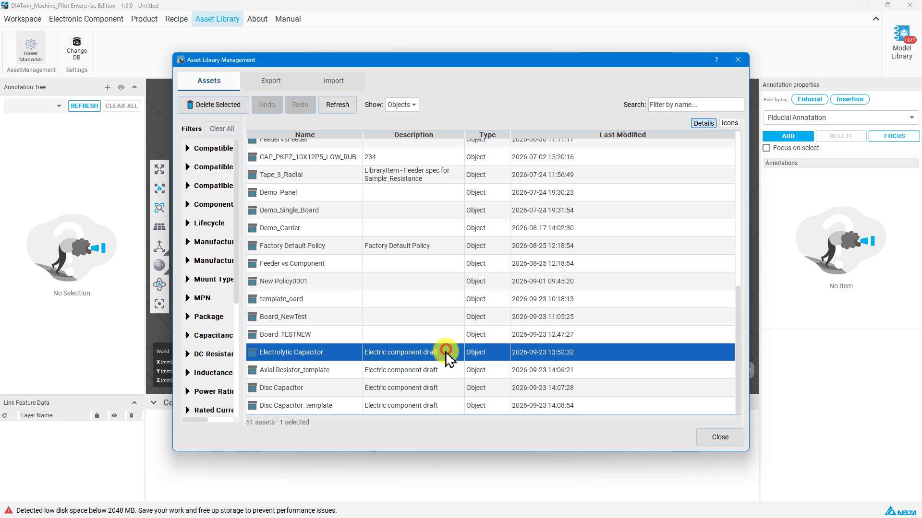Click the color palette column icon

pos(5,415)
